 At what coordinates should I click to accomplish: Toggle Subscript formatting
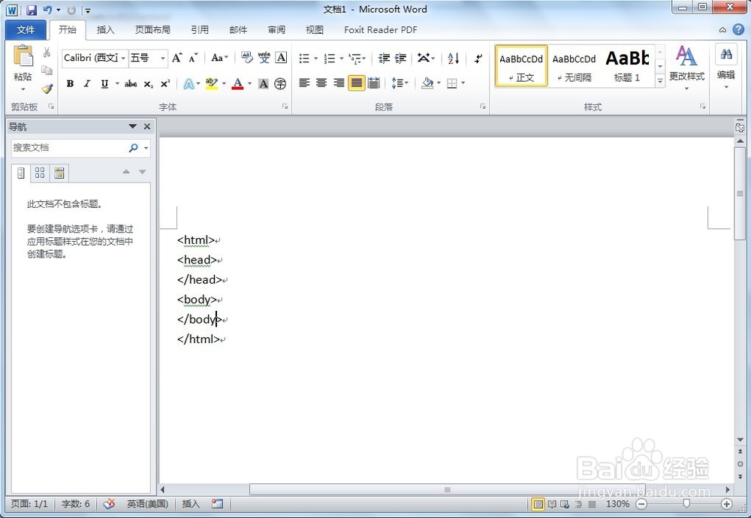click(x=149, y=84)
